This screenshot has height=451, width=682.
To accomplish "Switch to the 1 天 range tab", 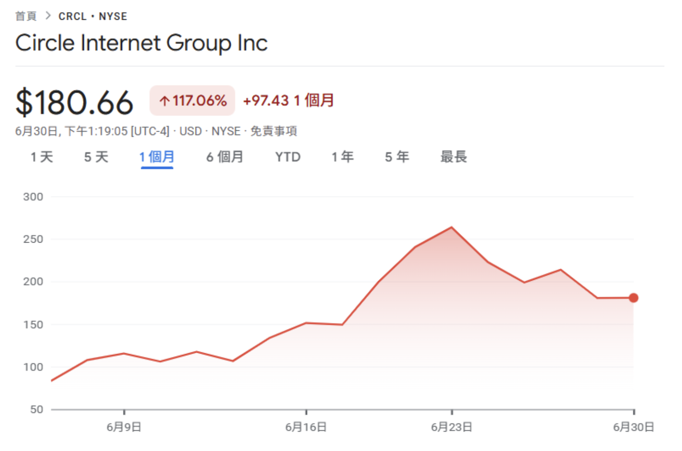I will 42,157.
